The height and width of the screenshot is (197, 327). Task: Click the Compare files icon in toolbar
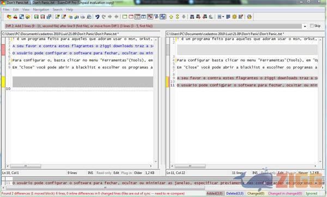pos(9,17)
